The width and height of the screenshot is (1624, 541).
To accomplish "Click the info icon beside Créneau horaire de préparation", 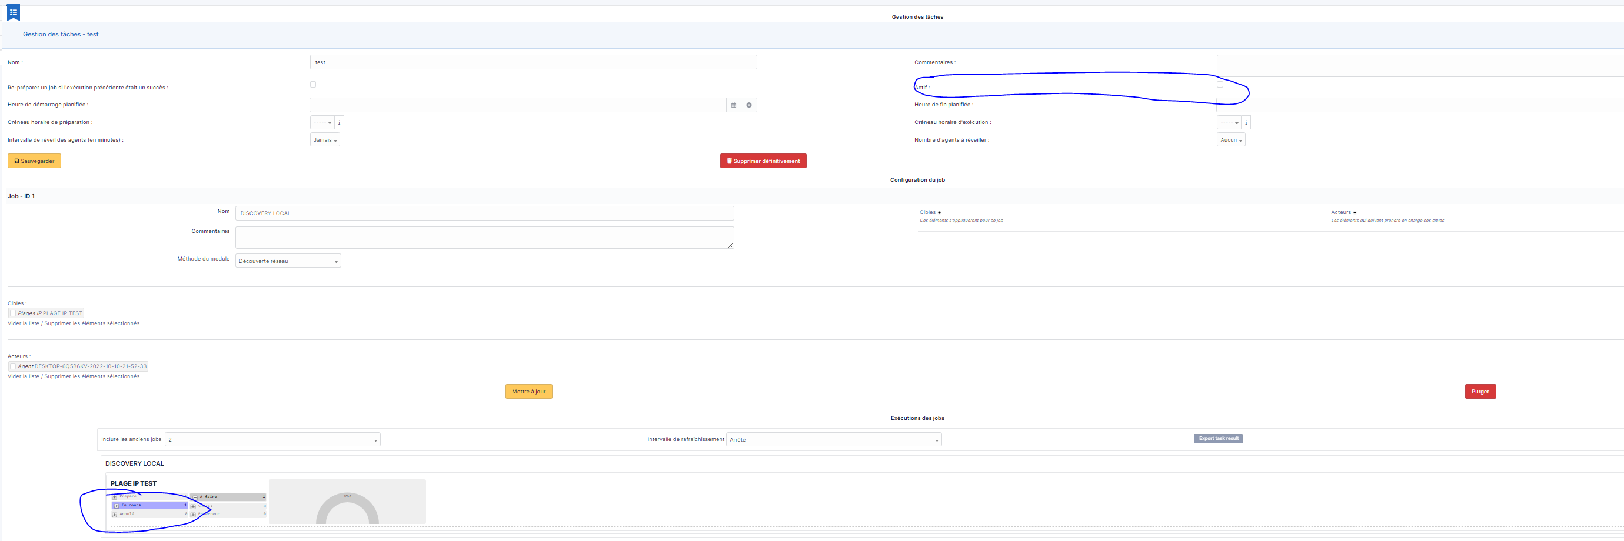I will point(339,122).
